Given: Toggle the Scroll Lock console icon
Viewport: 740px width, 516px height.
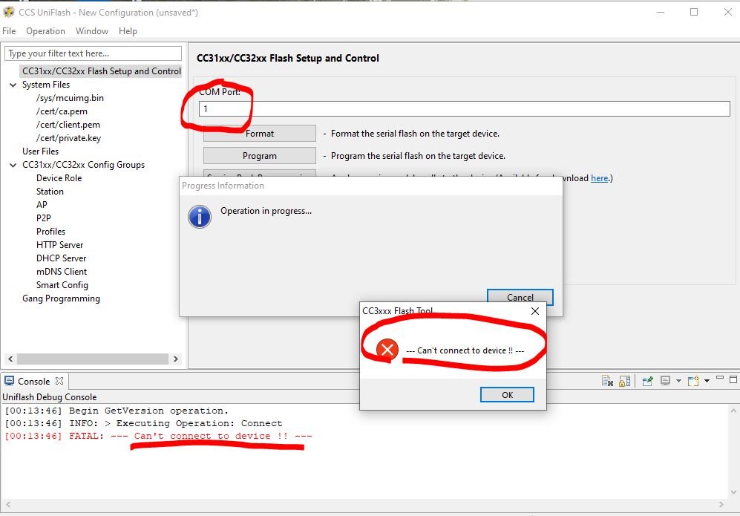Looking at the screenshot, I should [x=624, y=381].
